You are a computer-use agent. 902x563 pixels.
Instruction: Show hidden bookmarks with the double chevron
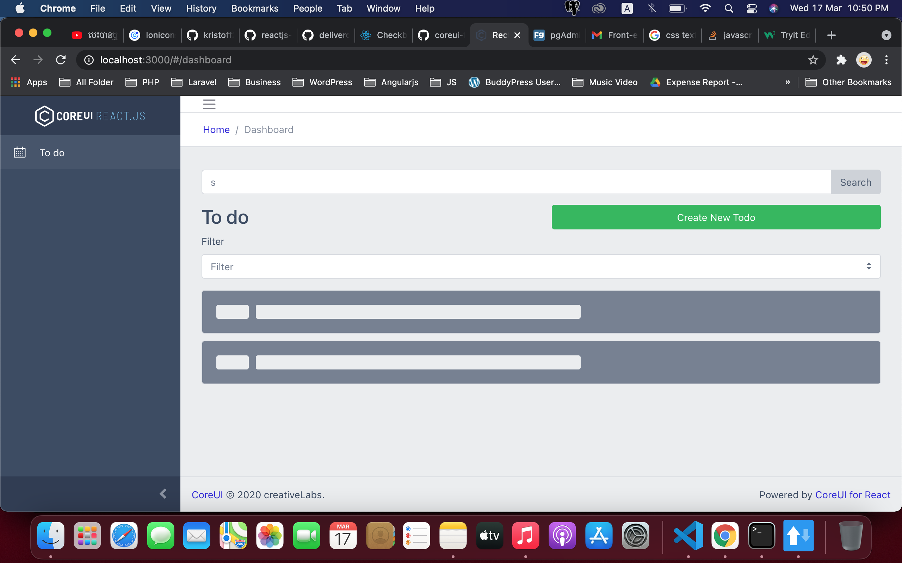[787, 82]
